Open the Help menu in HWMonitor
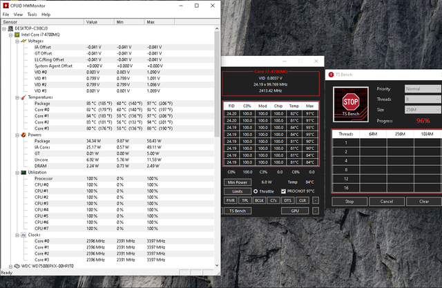 [46, 15]
